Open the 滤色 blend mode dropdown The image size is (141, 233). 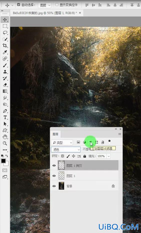click(x=66, y=150)
